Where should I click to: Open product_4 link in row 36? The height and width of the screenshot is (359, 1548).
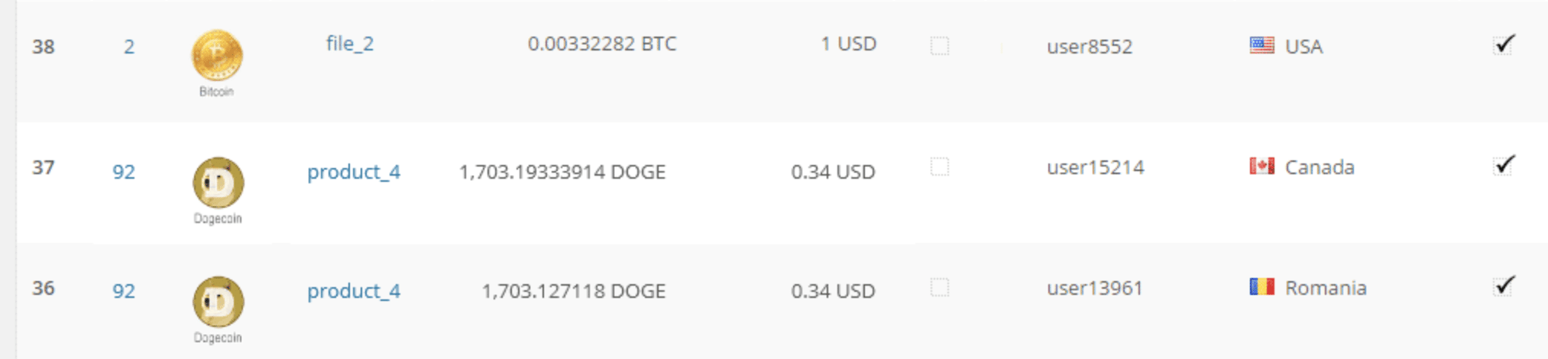pyautogui.click(x=354, y=291)
